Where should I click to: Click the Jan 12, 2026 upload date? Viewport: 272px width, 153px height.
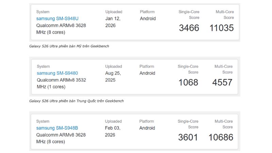(113, 22)
